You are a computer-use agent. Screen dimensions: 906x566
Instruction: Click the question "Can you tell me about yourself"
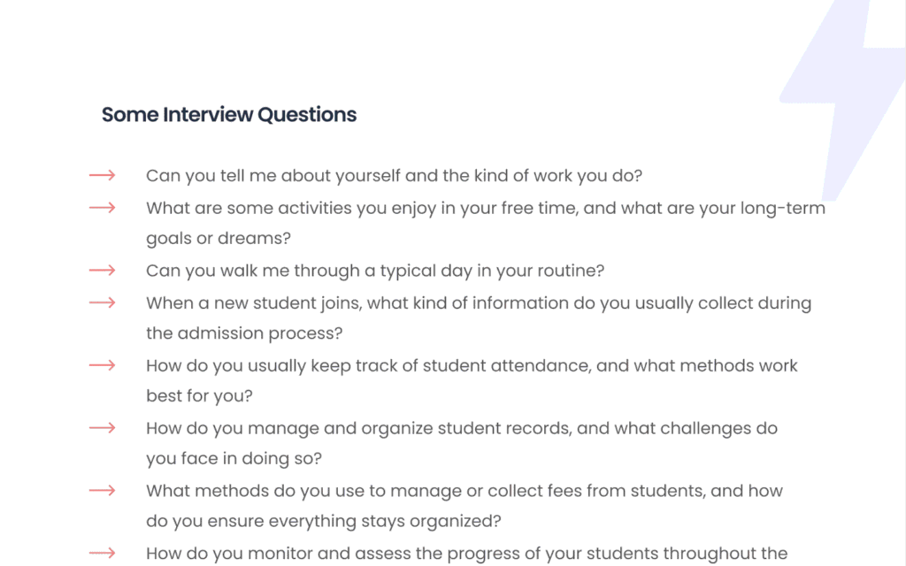(394, 176)
